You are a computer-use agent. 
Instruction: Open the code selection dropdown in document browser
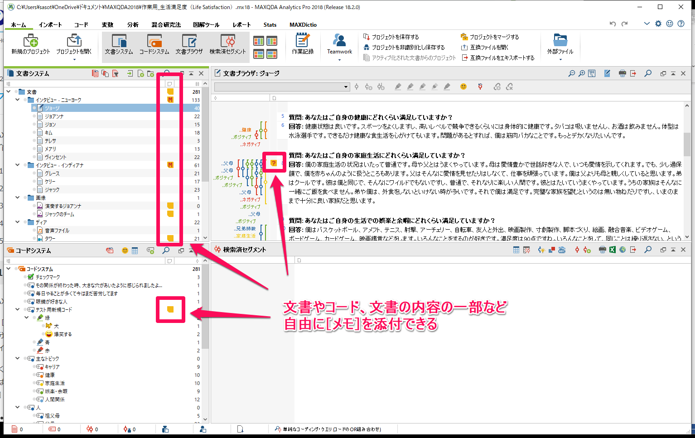[x=346, y=87]
